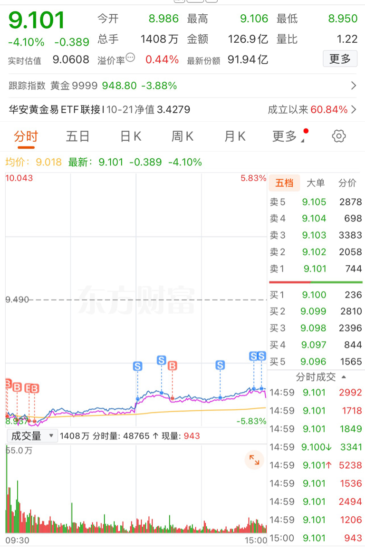Tap the premium rate info icon
365x550 pixels.
[130, 58]
